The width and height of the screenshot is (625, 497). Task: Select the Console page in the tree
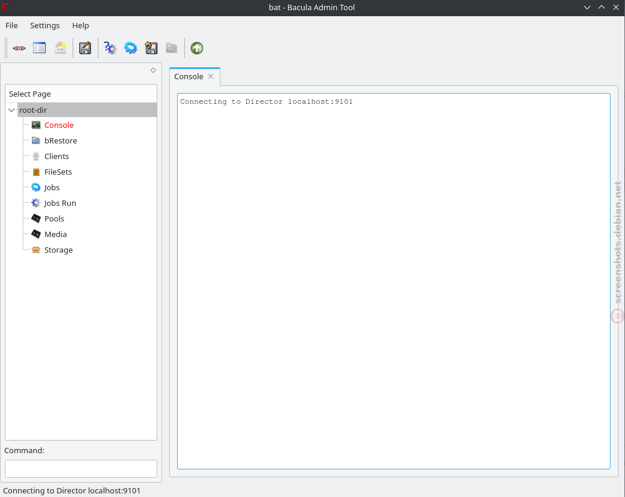pyautogui.click(x=59, y=125)
